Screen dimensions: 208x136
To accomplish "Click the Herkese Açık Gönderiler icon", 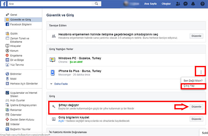I will 7,84.
